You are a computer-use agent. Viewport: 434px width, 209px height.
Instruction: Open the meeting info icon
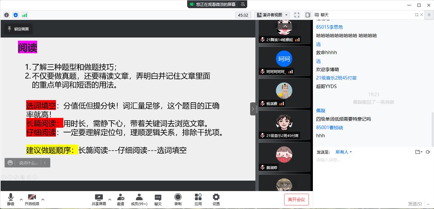pyautogui.click(x=7, y=15)
